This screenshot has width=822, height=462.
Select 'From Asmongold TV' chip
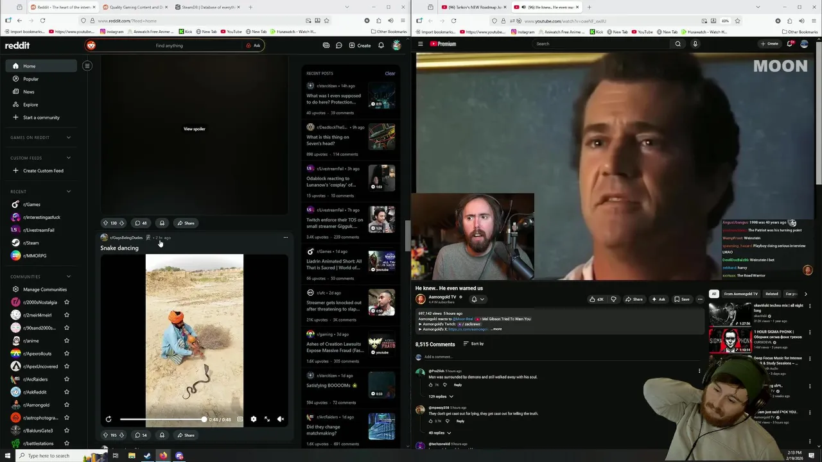(x=740, y=294)
